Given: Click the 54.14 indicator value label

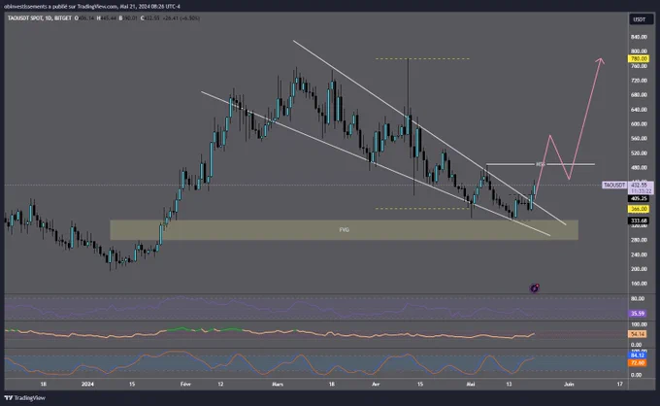Looking at the screenshot, I should coord(638,334).
